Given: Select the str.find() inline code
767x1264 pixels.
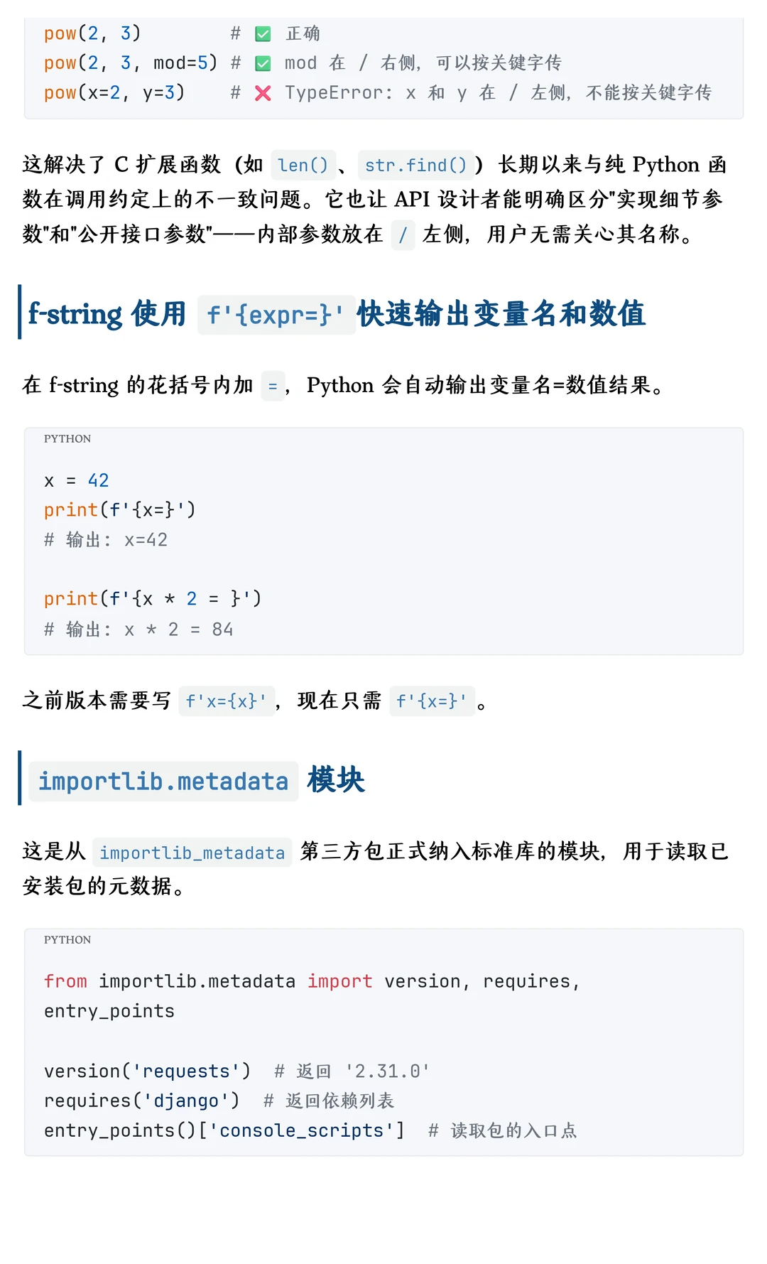Looking at the screenshot, I should [x=416, y=166].
